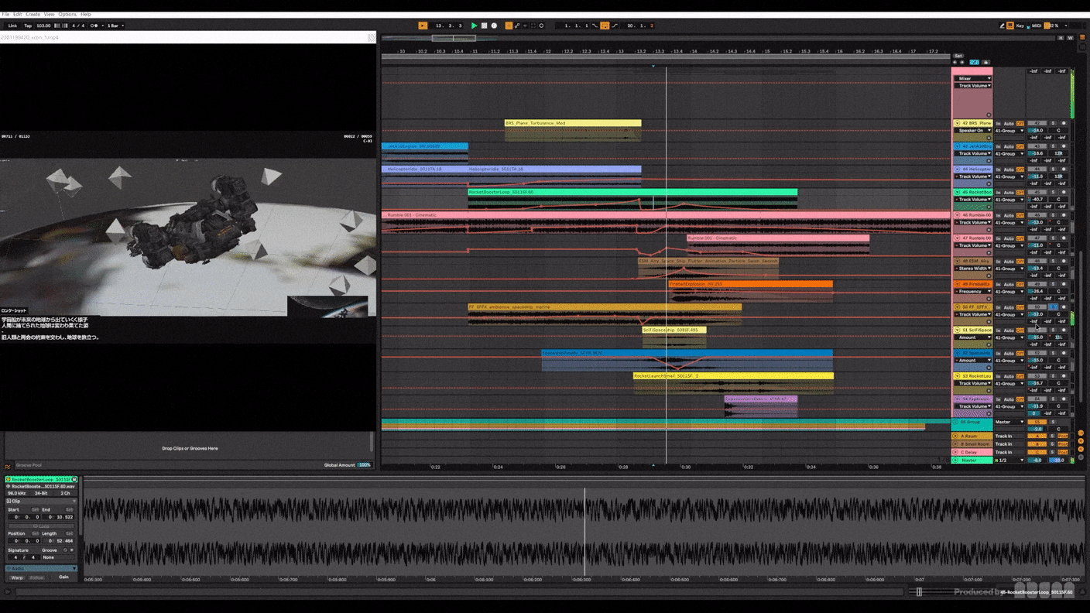Open quantization menu showing 1 Bar
The height and width of the screenshot is (613, 1090).
115,26
